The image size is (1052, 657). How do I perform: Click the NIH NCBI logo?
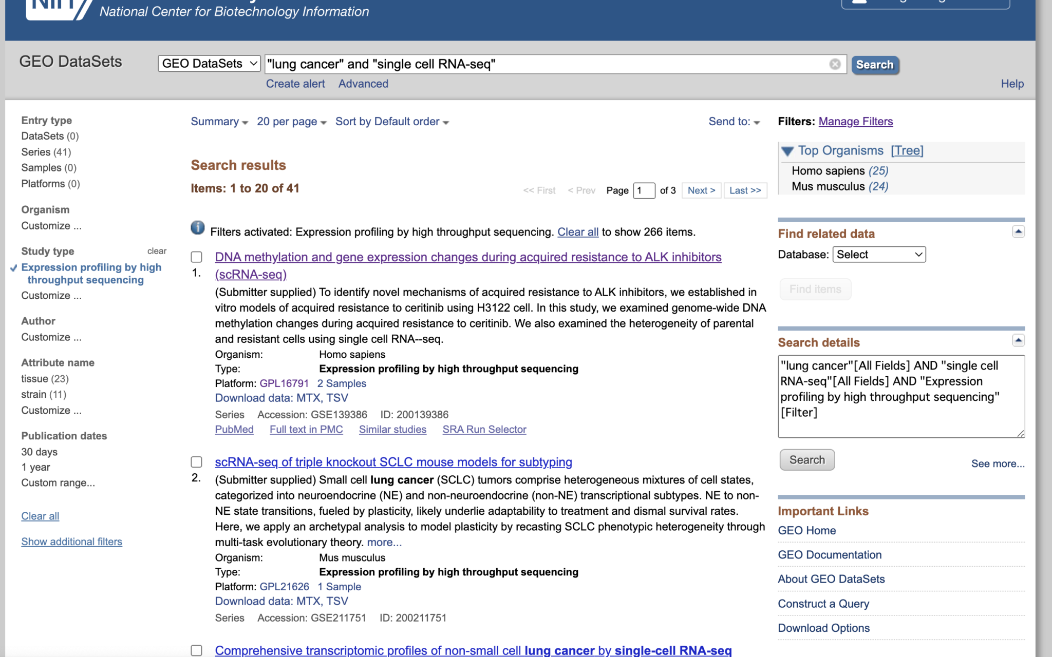[51, 8]
